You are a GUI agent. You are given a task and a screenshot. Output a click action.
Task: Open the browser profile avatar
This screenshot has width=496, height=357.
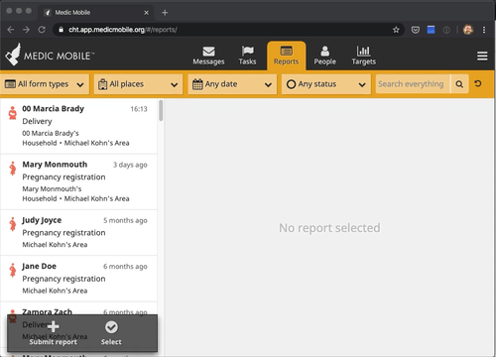[x=468, y=30]
